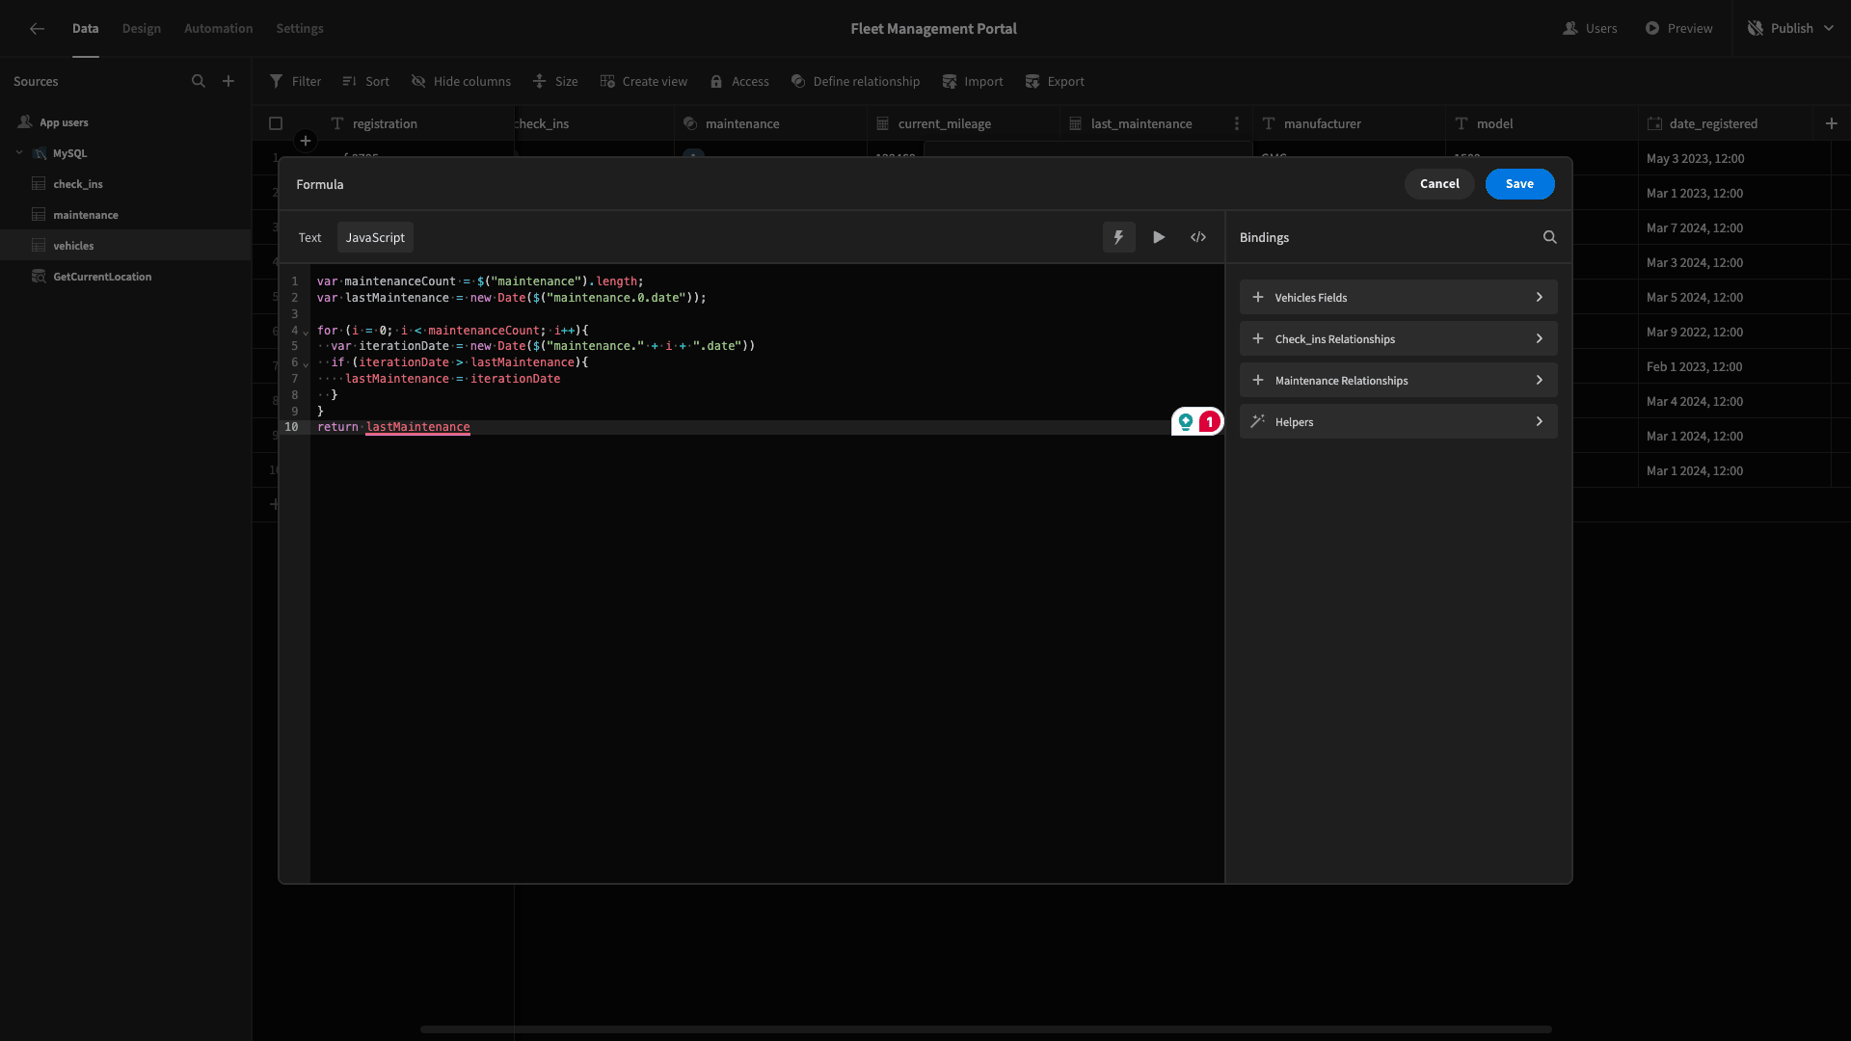This screenshot has width=1851, height=1041.
Task: Add a new source plus icon
Action: 228,82
